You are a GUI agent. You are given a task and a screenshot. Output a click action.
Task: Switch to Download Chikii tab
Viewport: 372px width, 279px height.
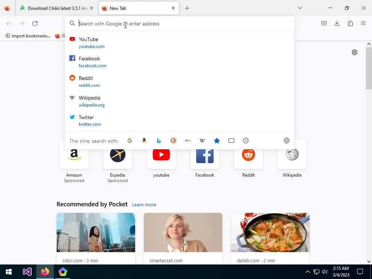(x=57, y=8)
